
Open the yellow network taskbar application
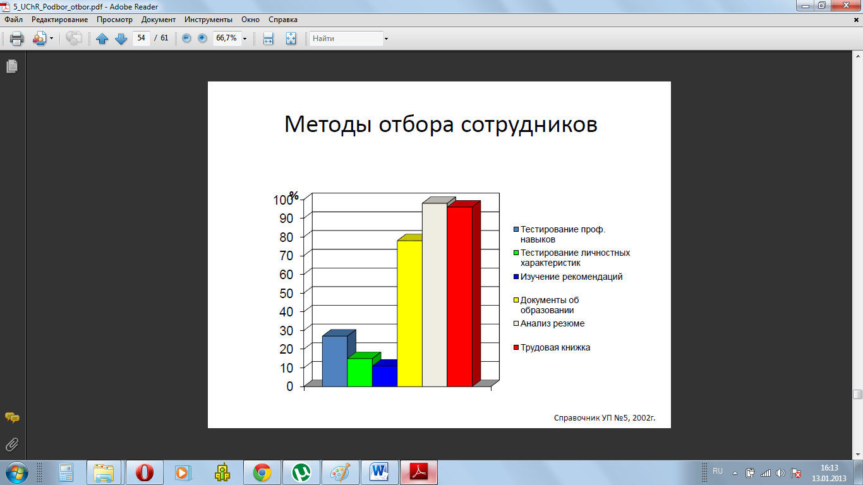pyautogui.click(x=222, y=472)
